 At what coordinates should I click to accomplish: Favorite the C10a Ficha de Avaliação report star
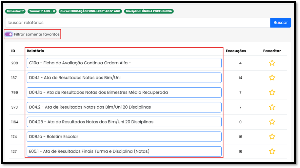point(272,63)
